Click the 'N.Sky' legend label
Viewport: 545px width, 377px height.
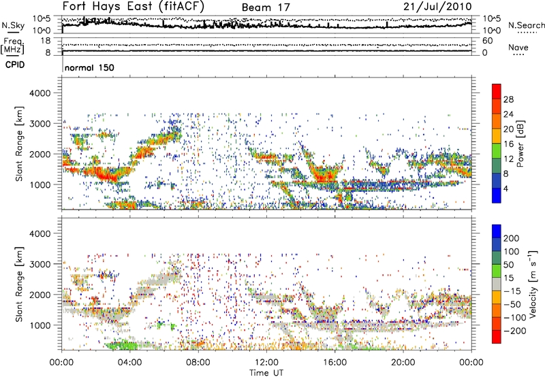(13, 25)
